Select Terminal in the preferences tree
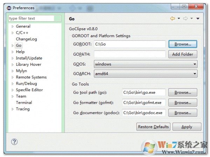The width and height of the screenshot is (210, 157). click(24, 102)
